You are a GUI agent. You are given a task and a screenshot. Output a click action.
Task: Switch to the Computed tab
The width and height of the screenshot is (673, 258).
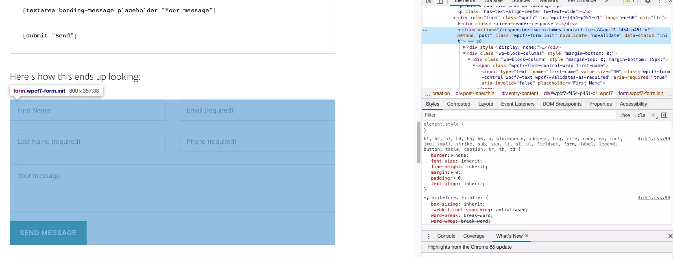tap(458, 104)
